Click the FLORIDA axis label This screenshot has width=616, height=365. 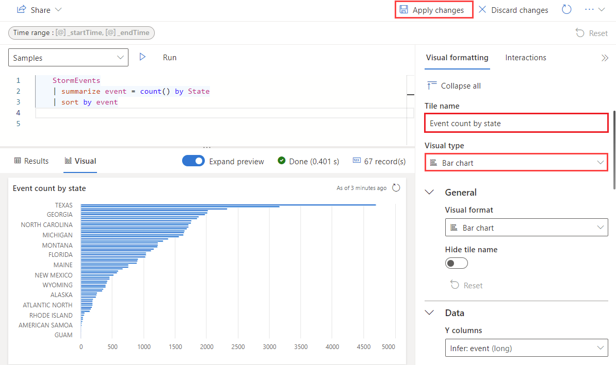click(60, 254)
